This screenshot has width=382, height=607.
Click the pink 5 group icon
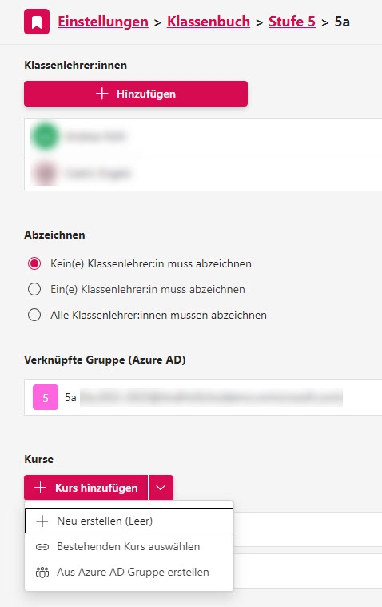pyautogui.click(x=46, y=397)
